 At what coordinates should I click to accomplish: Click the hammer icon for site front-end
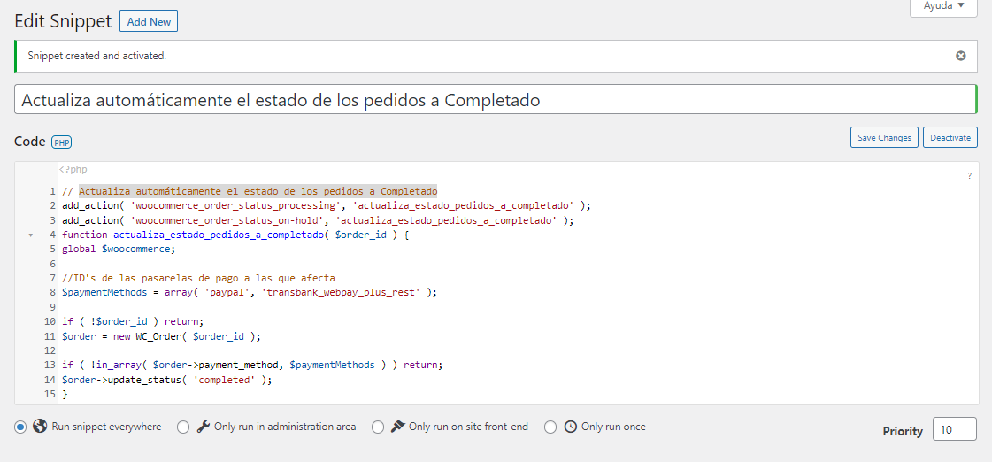pyautogui.click(x=397, y=427)
